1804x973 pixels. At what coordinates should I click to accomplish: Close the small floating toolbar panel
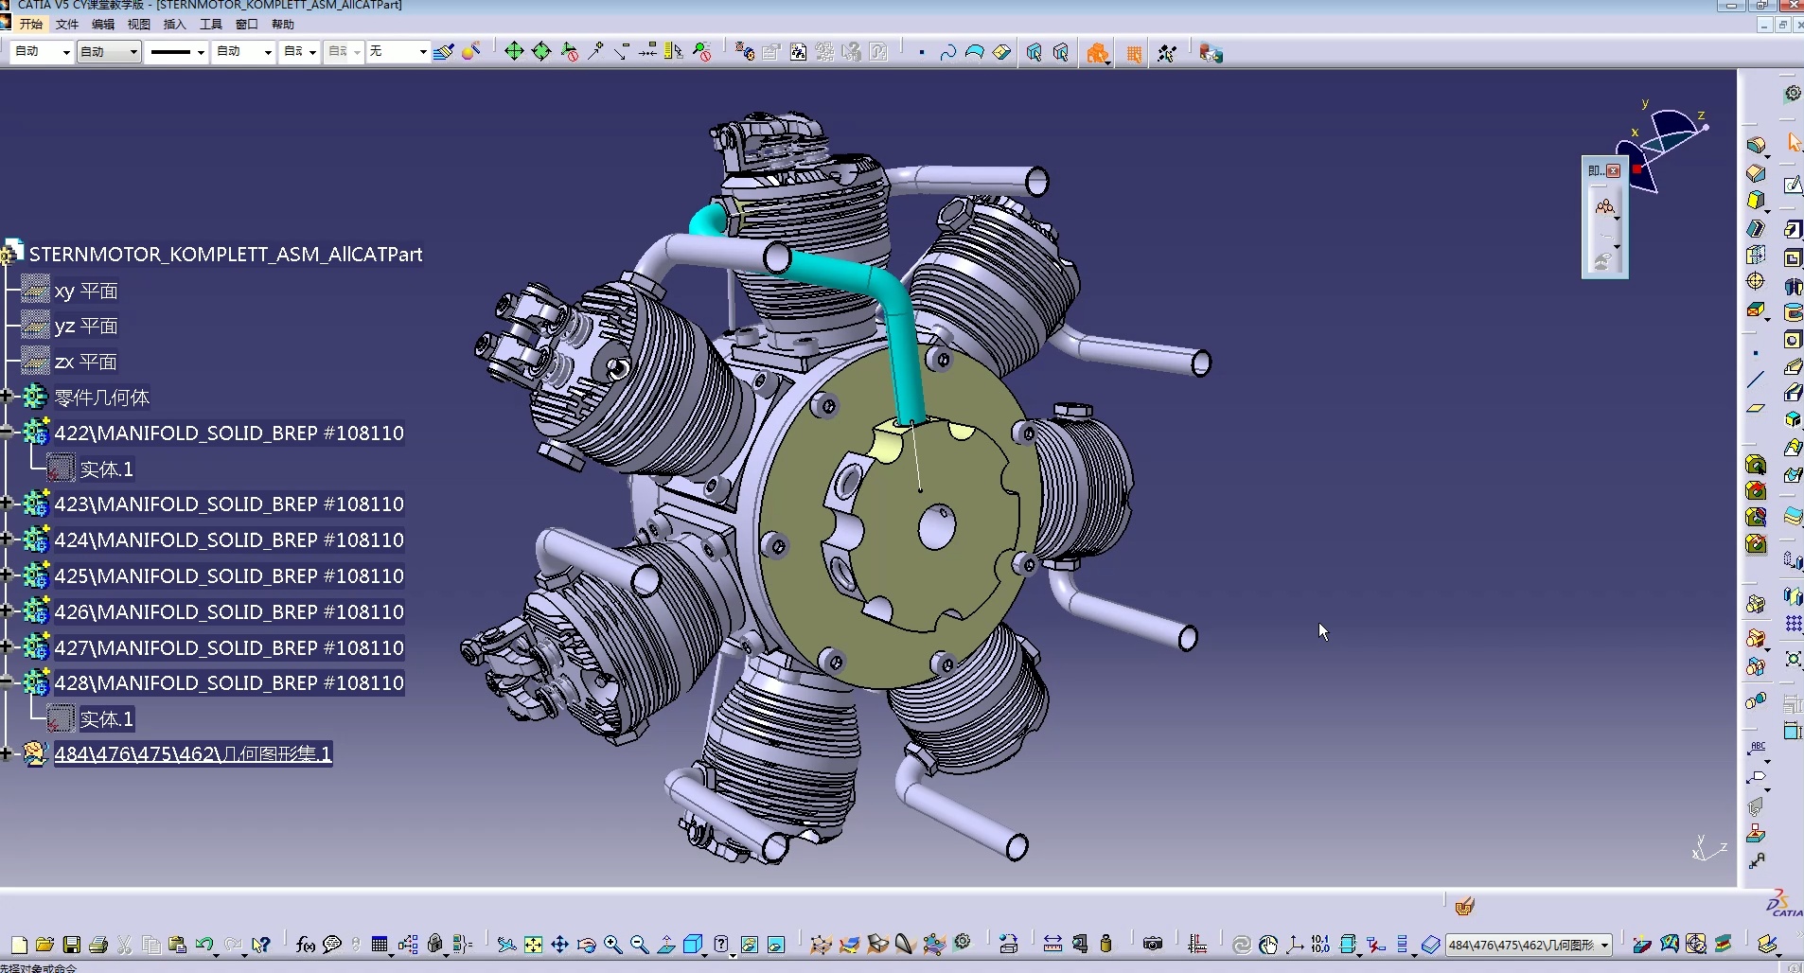(1614, 171)
